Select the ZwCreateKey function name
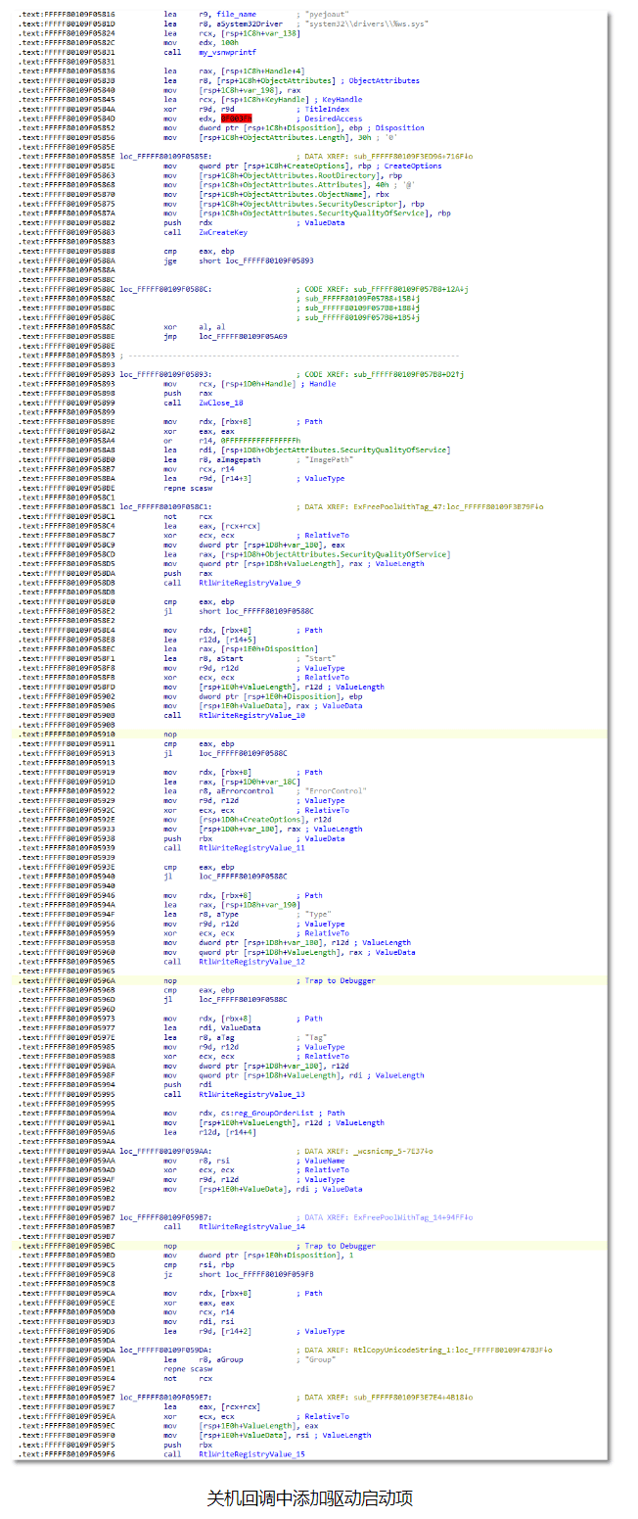638x1519 pixels. tap(223, 232)
